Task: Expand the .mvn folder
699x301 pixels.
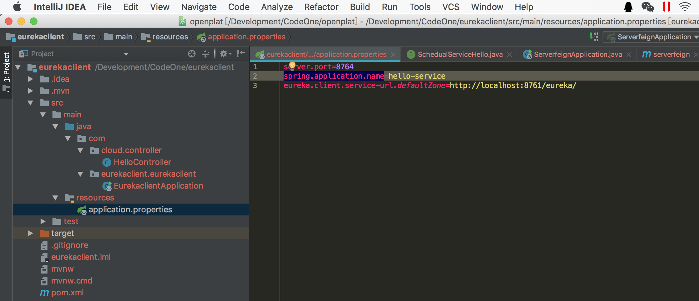Action: (x=30, y=91)
